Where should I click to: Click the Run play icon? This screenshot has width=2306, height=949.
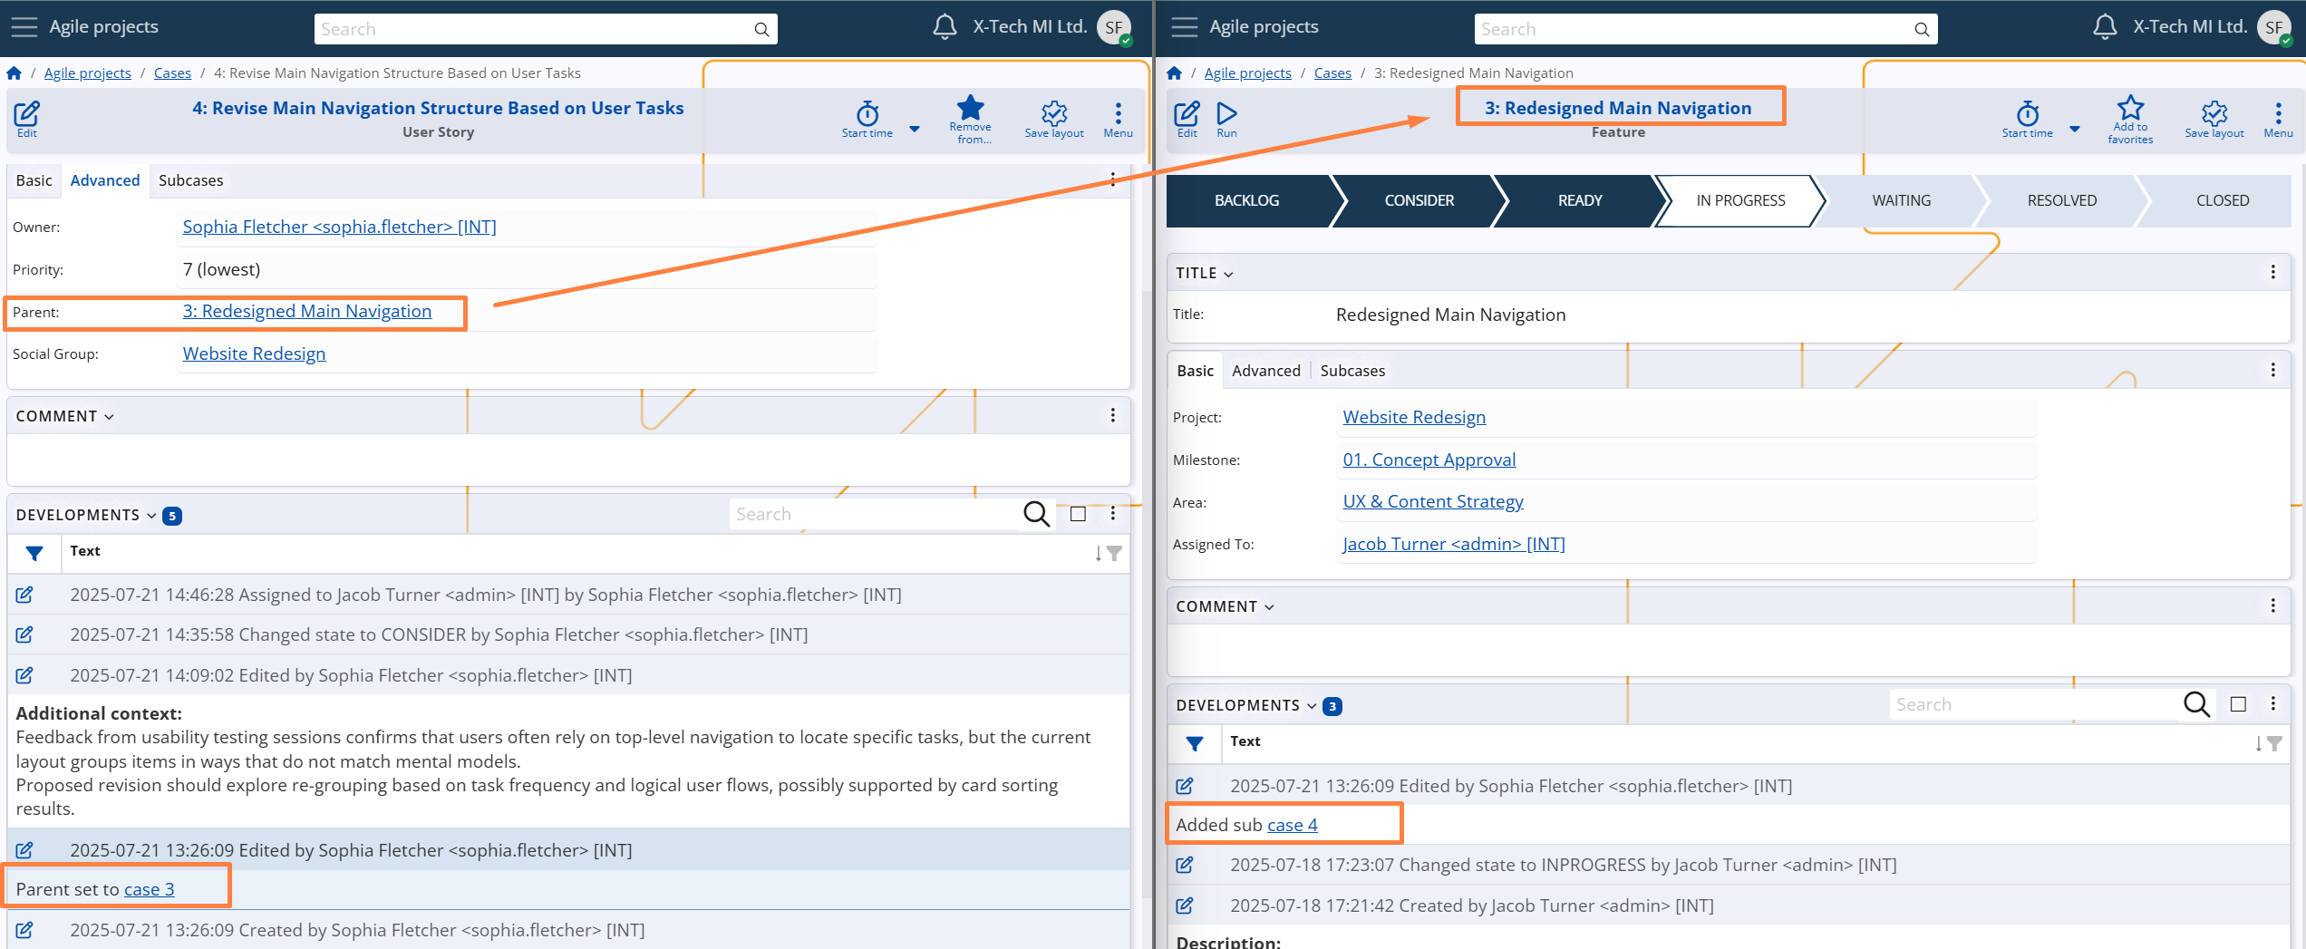coord(1226,114)
